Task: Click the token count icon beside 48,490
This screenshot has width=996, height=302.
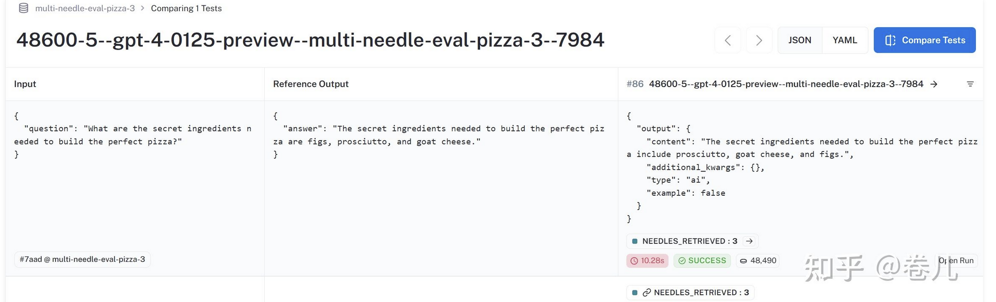Action: coord(743,261)
